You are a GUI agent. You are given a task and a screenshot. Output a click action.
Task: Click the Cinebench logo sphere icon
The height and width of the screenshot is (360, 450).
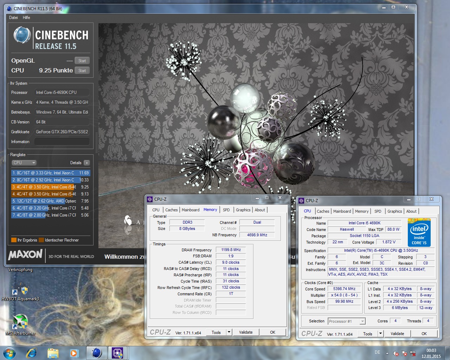22,35
